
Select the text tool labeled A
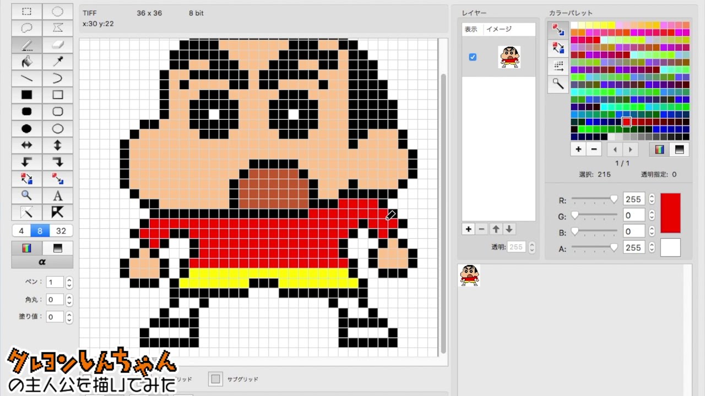pyautogui.click(x=57, y=195)
